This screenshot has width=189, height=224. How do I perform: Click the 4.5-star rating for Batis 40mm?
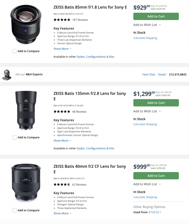point(62,185)
